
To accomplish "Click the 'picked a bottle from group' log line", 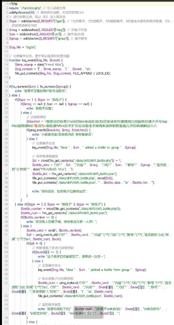I will point(92,270).
